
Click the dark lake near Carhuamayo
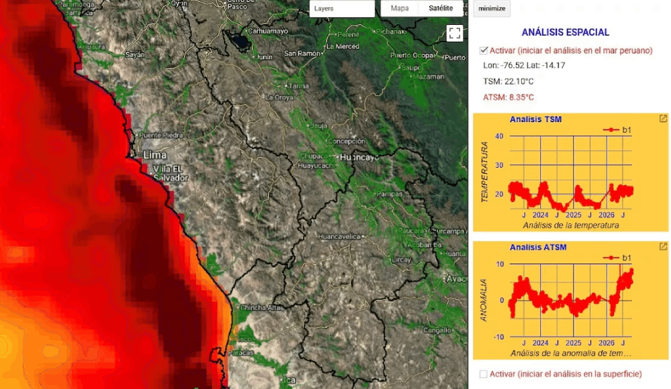pyautogui.click(x=239, y=41)
